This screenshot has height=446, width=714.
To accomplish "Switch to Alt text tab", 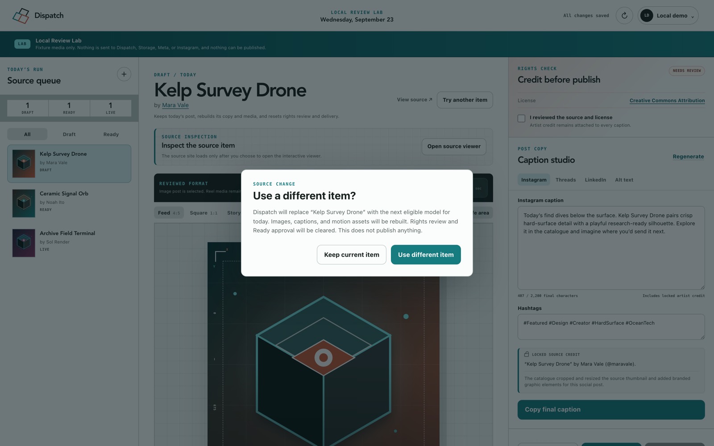I will (624, 180).
